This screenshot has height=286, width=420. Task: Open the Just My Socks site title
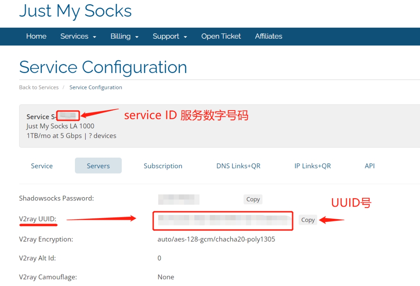click(x=76, y=11)
